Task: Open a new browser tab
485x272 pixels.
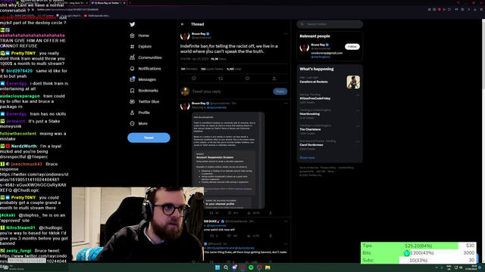Action: (x=130, y=3)
